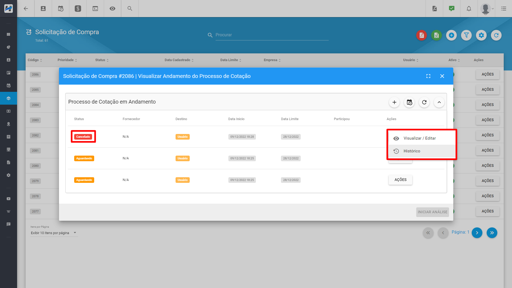Screen dimensions: 512x288
Task: Collapse the Processo de Cotação panel
Action: coord(439,102)
